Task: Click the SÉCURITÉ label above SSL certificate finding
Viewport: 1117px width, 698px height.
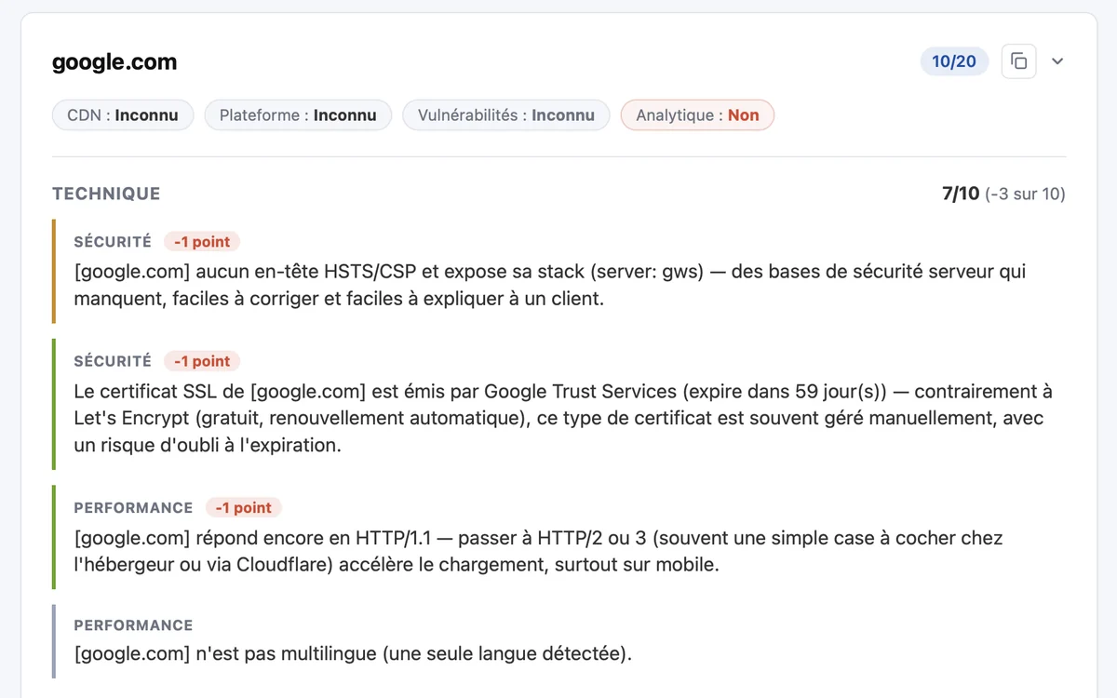Action: [x=113, y=361]
